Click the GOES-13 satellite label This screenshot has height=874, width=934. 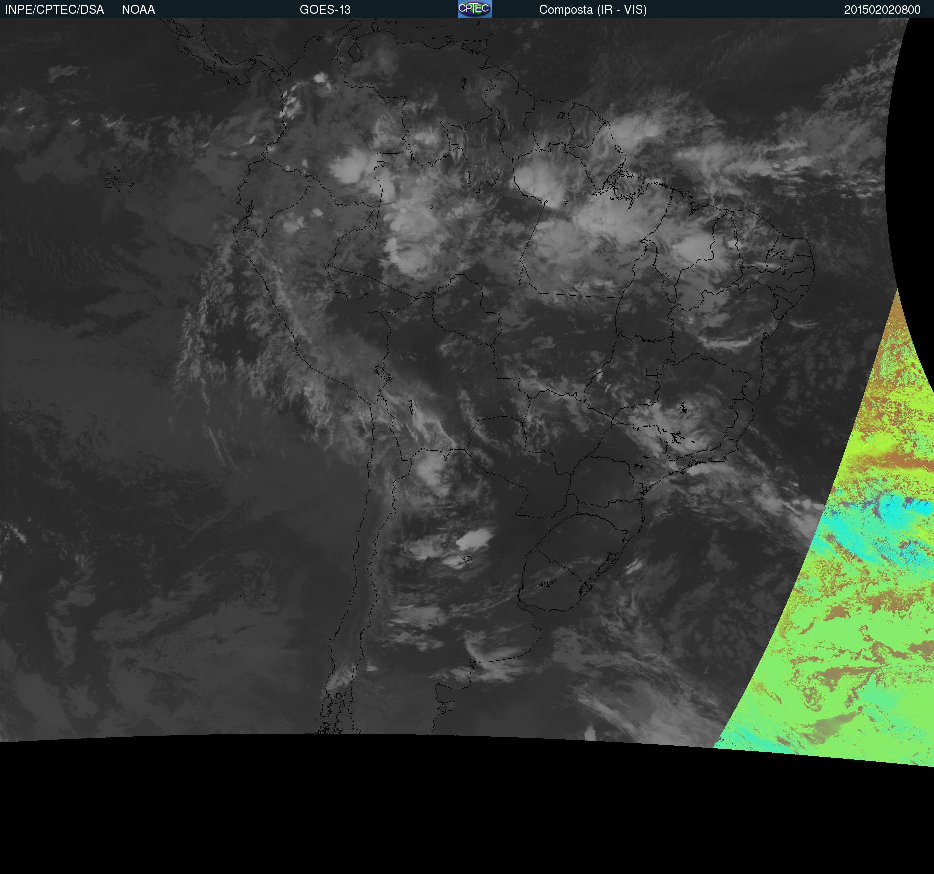click(x=325, y=10)
